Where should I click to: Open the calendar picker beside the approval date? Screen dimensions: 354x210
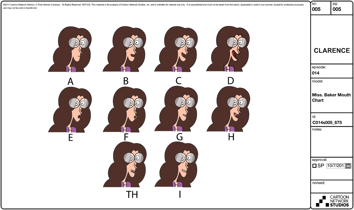[348, 166]
